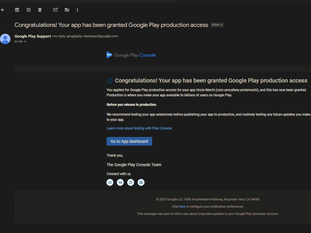Mark the email as unread
Image resolution: width=311 pixels, height=233 pixels.
[x=55, y=10]
